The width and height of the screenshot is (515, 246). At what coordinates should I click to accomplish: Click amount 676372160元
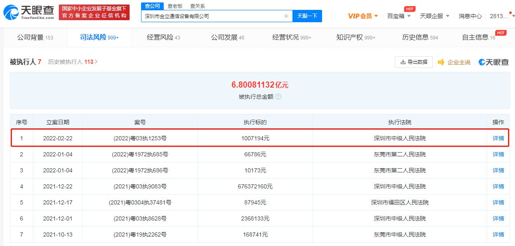click(x=255, y=186)
